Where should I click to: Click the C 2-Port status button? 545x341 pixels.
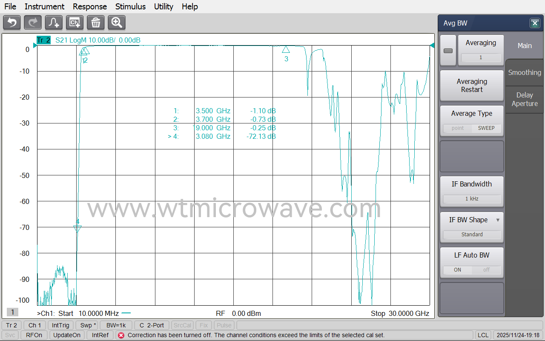click(152, 325)
